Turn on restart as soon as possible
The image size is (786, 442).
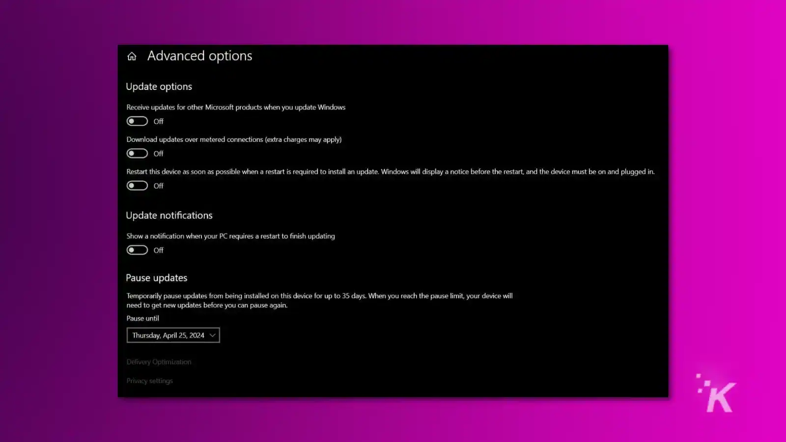tap(137, 186)
